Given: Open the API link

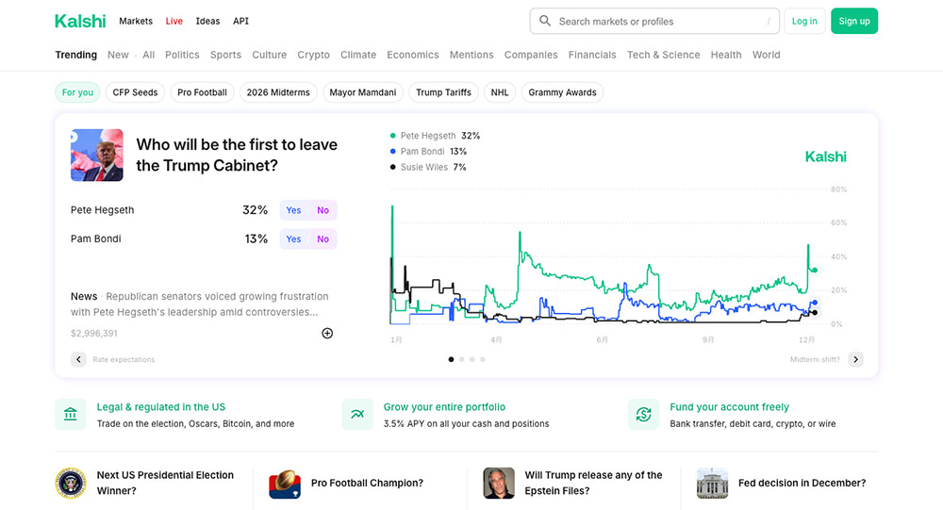Looking at the screenshot, I should (x=240, y=21).
